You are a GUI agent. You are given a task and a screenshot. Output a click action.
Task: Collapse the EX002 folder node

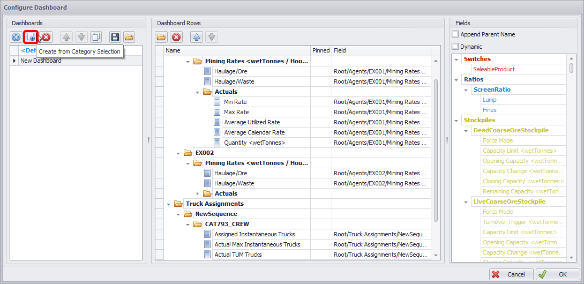coord(178,153)
